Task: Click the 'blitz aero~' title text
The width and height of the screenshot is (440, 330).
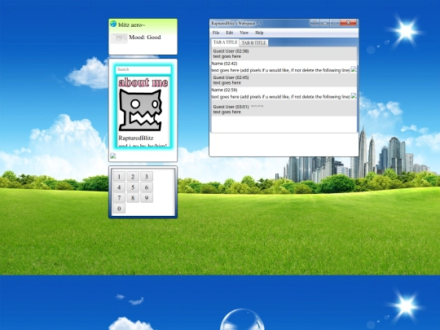Action: (x=132, y=24)
